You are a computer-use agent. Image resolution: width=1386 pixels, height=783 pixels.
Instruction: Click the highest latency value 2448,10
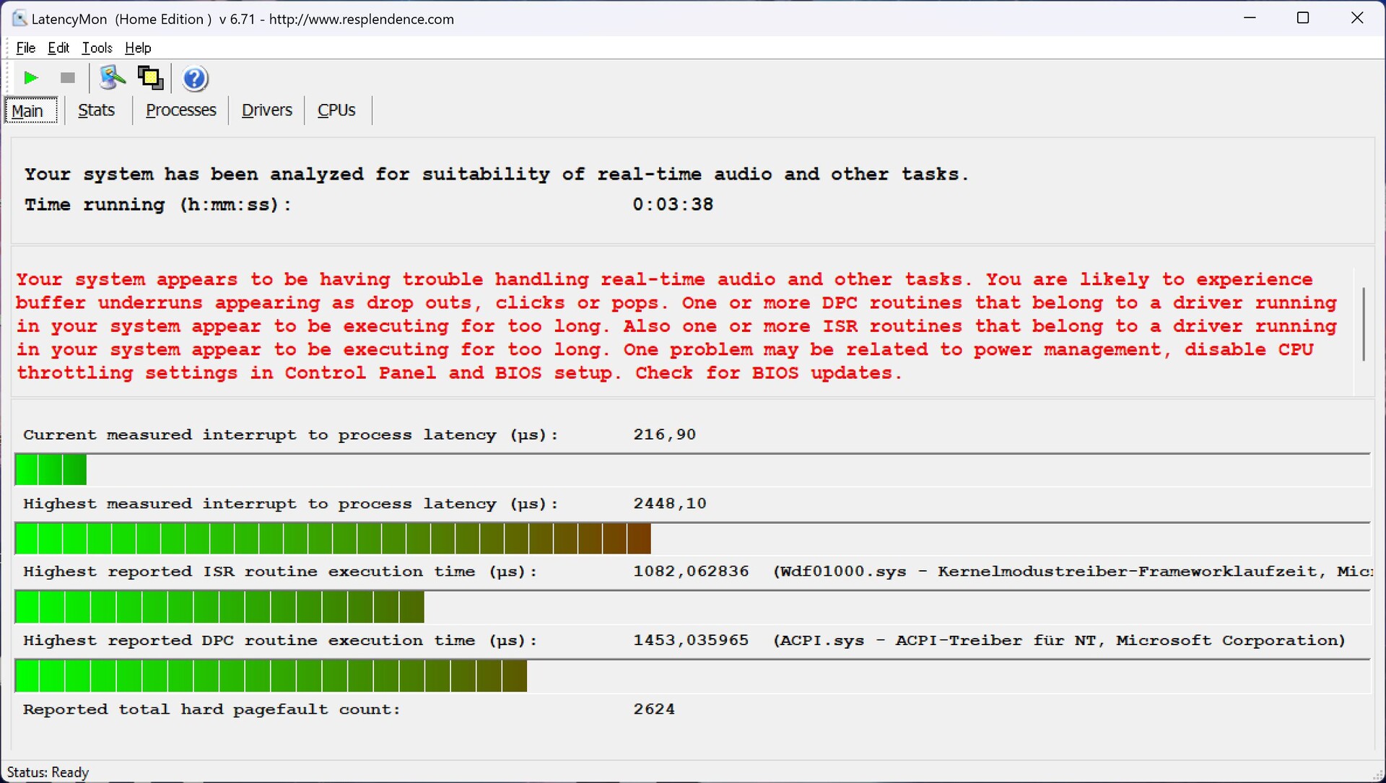[670, 504]
